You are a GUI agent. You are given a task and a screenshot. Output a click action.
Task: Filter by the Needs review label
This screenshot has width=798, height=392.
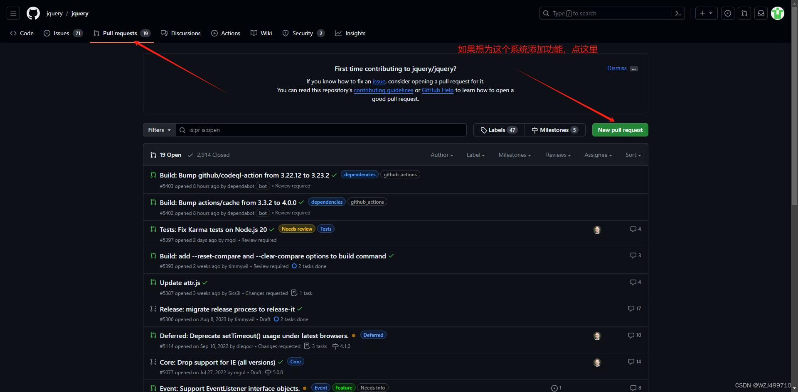[x=297, y=229]
